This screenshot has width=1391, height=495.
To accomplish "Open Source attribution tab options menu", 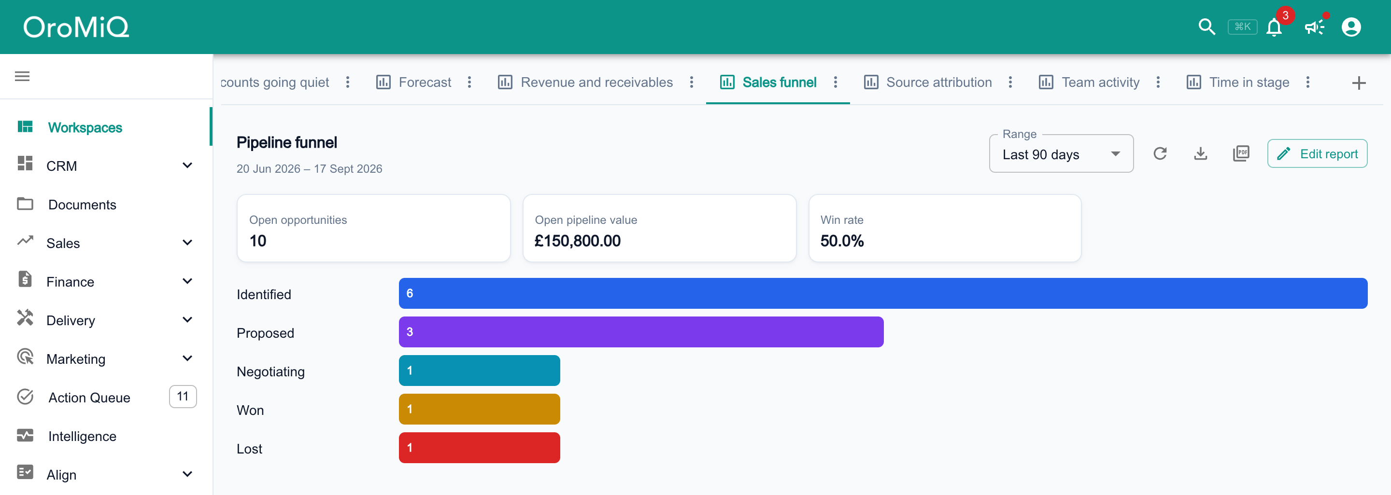I will click(x=1010, y=82).
